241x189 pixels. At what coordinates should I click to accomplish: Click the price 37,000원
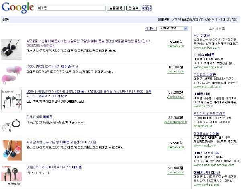point(176,92)
